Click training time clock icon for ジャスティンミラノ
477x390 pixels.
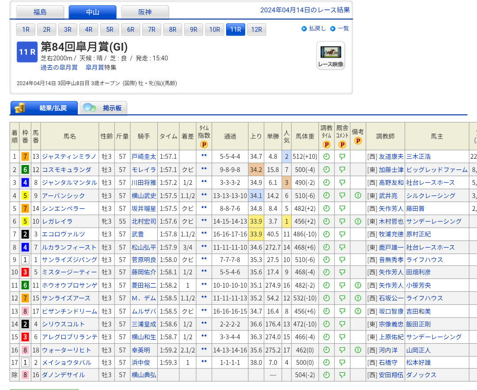point(326,157)
